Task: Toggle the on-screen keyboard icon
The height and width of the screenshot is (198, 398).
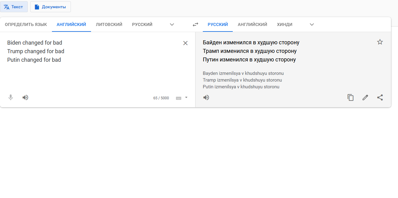Action: (179, 98)
